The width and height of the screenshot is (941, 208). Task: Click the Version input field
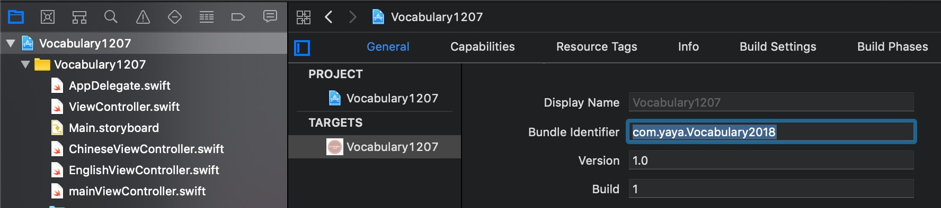[x=771, y=160]
